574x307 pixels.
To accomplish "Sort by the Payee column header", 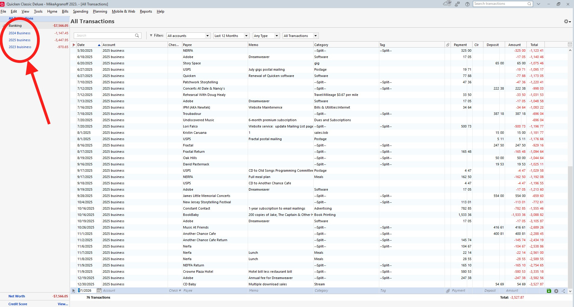I will point(215,45).
